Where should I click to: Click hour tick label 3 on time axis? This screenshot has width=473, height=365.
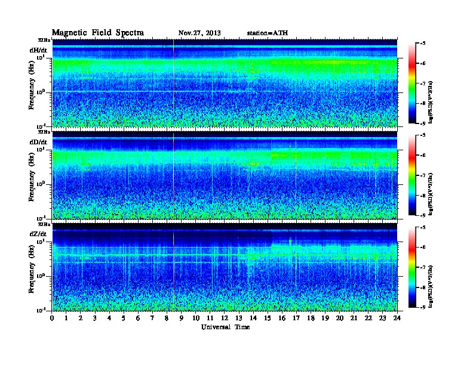coord(96,318)
